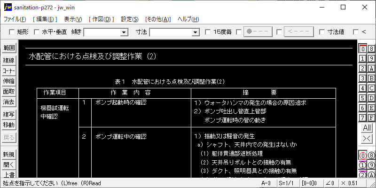Select layer 4 button
Viewport: 376px width, 188px height.
pos(363,88)
